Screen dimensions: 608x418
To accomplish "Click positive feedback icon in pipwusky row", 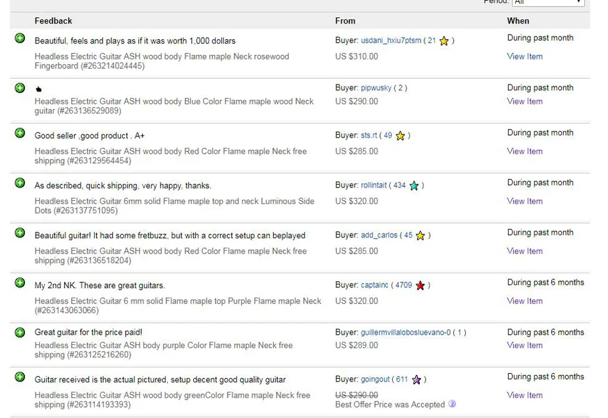I will tap(20, 88).
